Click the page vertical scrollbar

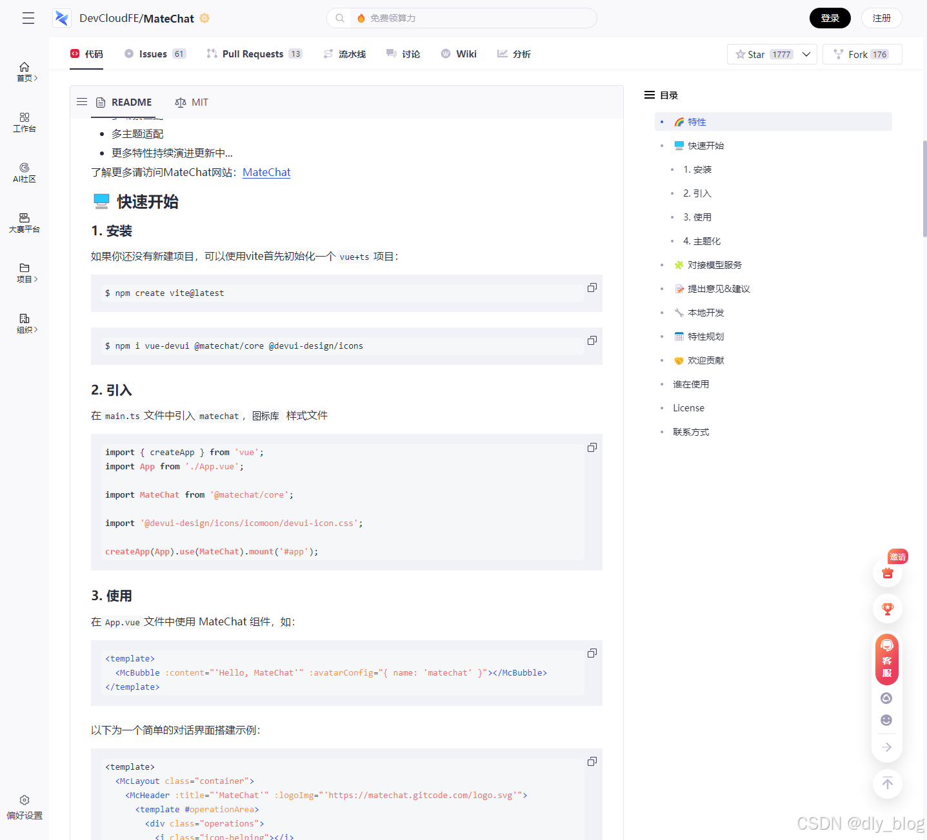[x=924, y=189]
